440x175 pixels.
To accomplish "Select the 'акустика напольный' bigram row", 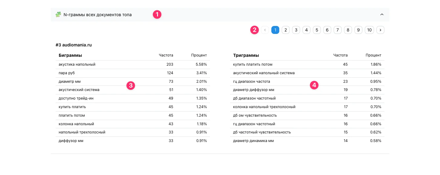I will point(133,64).
